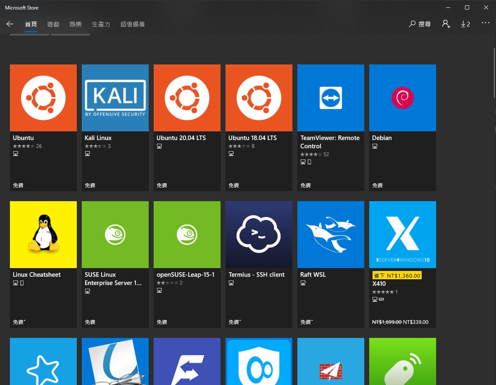This screenshot has width=496, height=385.
Task: Open the glasses-on-document app icon
Action: 115,361
